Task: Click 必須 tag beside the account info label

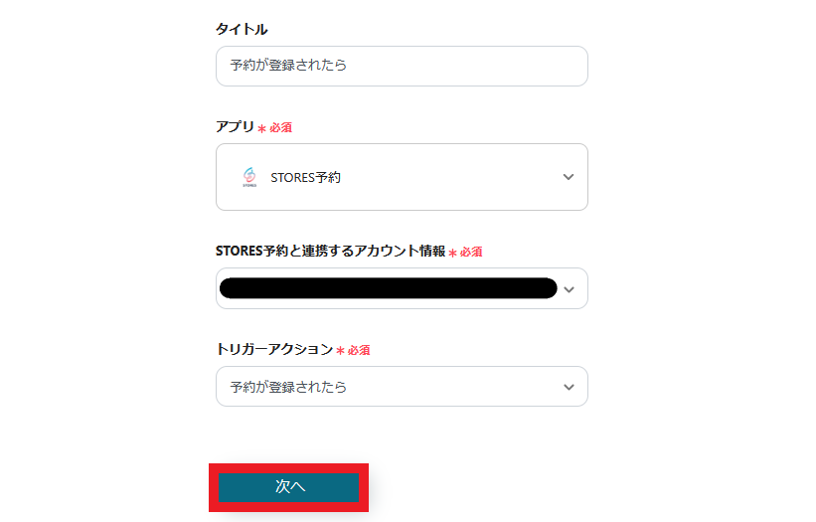Action: 471,253
